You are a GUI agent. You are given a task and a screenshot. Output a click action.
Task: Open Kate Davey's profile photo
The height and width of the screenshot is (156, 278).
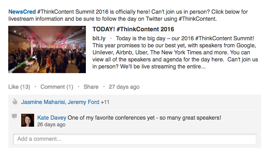point(28,120)
